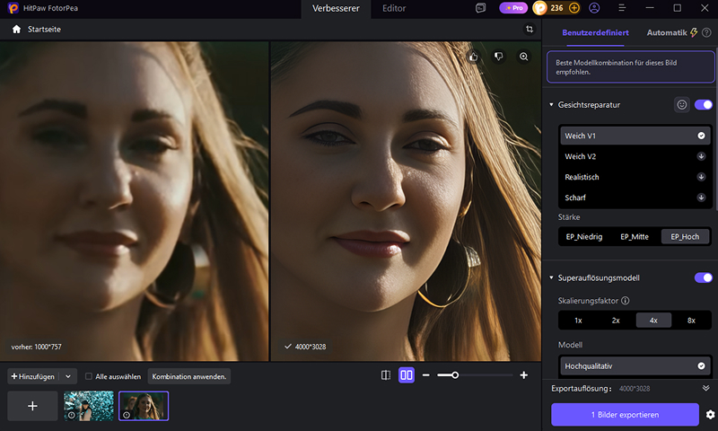Screen dimensions: 718x431
Task: Set scaling factor to 1x
Action: pyautogui.click(x=578, y=321)
